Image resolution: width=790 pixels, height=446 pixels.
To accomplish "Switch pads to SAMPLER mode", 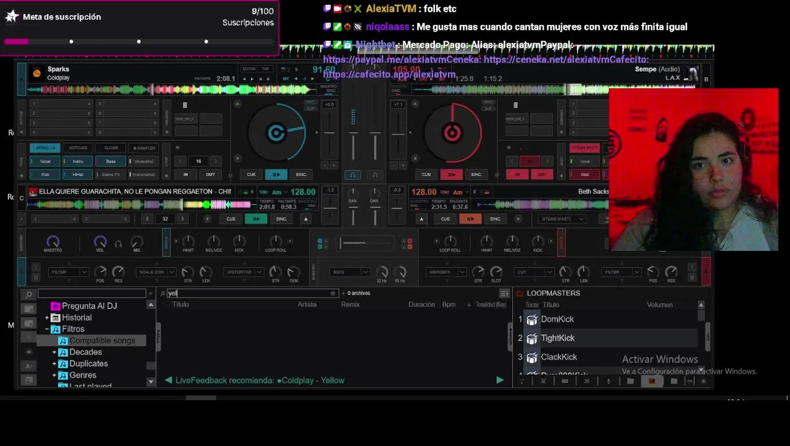I will [144, 148].
